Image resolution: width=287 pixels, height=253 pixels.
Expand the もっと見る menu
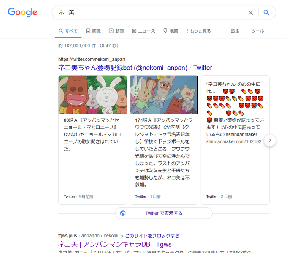point(198,31)
